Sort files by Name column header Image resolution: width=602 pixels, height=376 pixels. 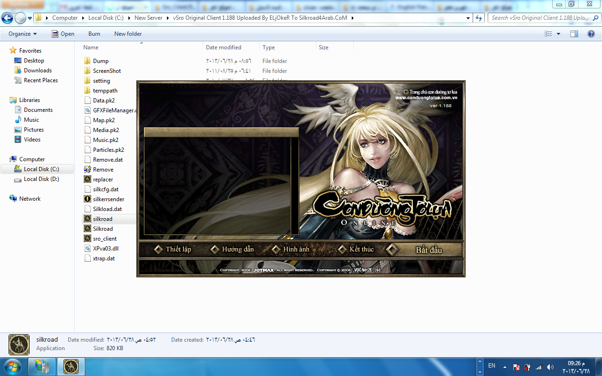91,47
